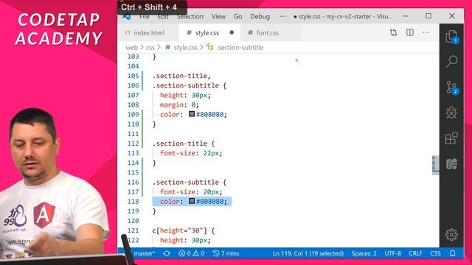The image size is (472, 265).
Task: Open the editor More Actions ellipsis
Action: click(426, 32)
